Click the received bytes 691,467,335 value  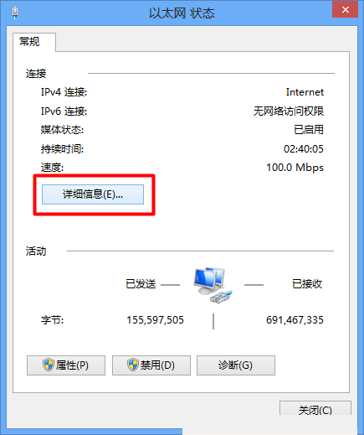pyautogui.click(x=295, y=320)
